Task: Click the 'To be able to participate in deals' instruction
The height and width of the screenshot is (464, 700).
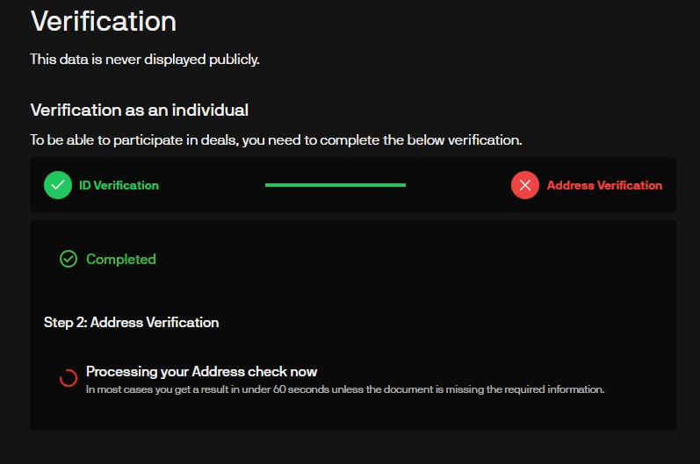Action: (x=276, y=140)
